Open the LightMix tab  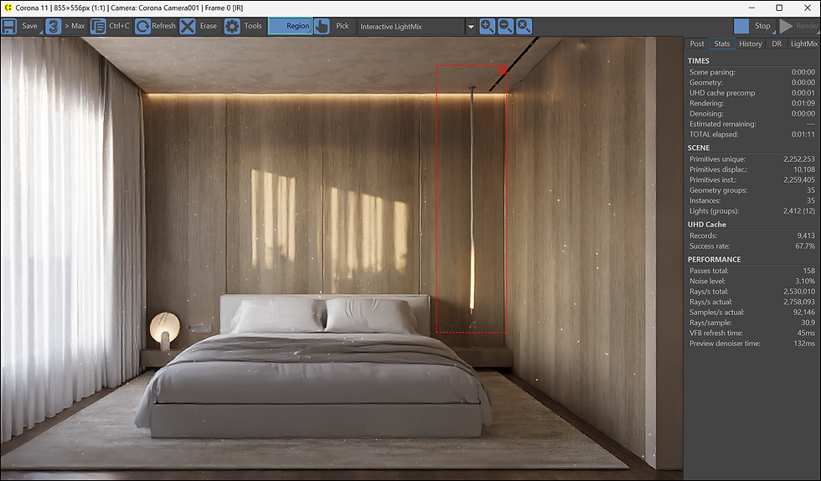(803, 44)
